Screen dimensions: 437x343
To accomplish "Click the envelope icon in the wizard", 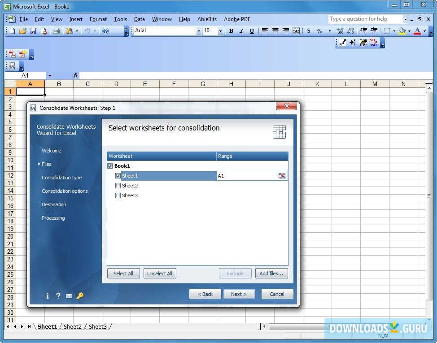I will point(69,296).
